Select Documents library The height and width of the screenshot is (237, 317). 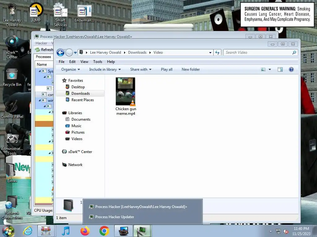click(x=81, y=119)
